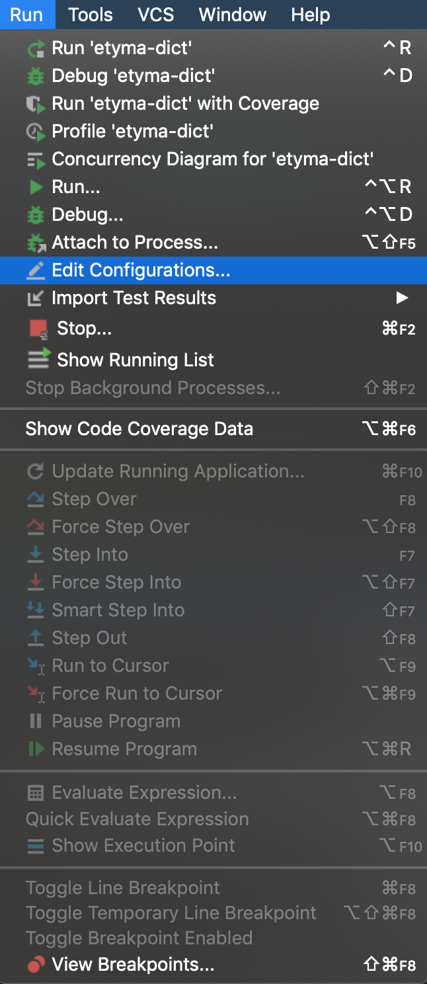Select the Attach to Process icon

[x=37, y=242]
